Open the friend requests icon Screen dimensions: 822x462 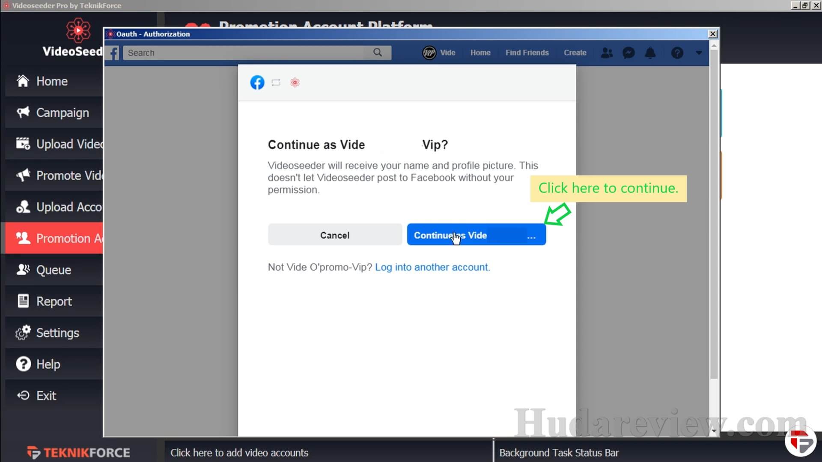coord(607,53)
